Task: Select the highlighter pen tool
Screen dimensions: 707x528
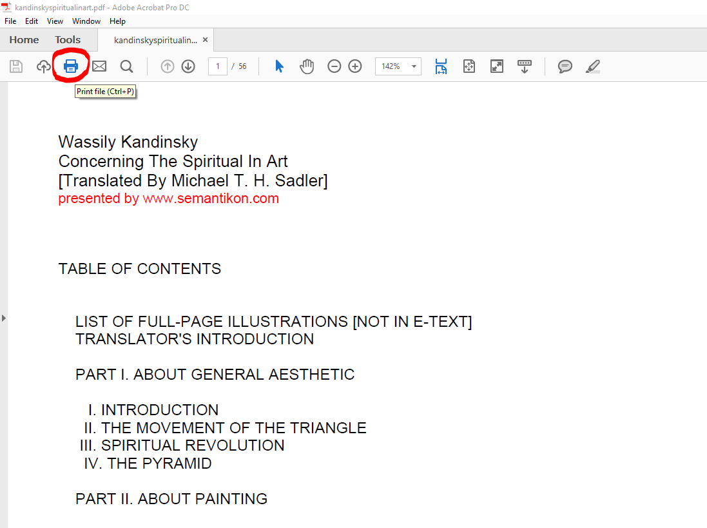Action: (592, 66)
